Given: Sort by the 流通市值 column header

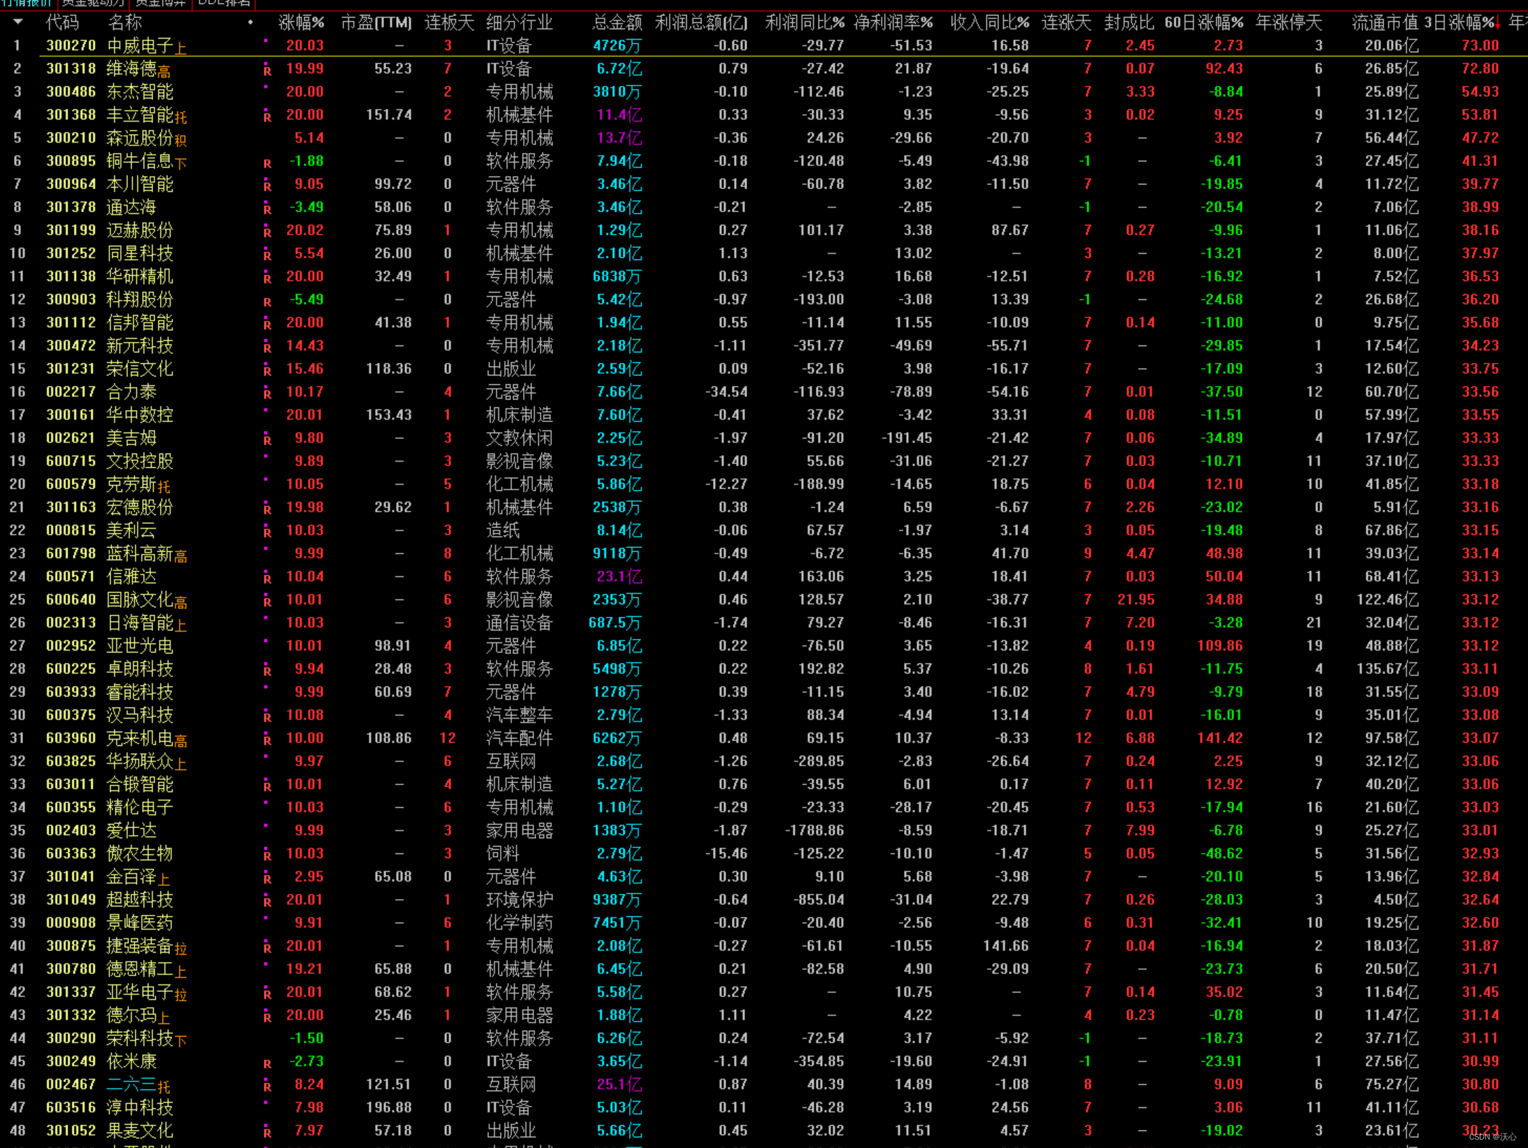Looking at the screenshot, I should pyautogui.click(x=1385, y=22).
